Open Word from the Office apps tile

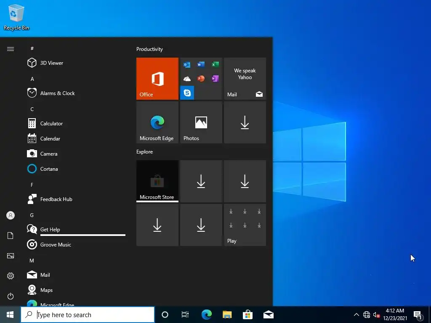201,64
